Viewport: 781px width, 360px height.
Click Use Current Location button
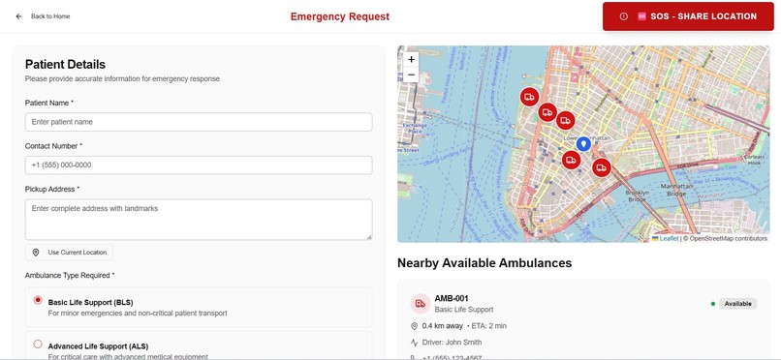coord(69,253)
